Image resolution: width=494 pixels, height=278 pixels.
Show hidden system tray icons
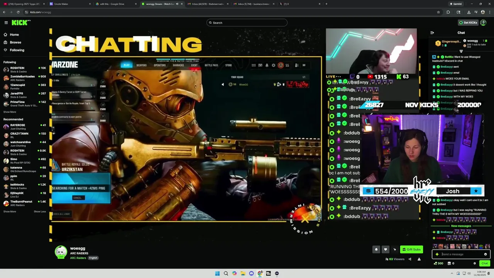coord(452,273)
